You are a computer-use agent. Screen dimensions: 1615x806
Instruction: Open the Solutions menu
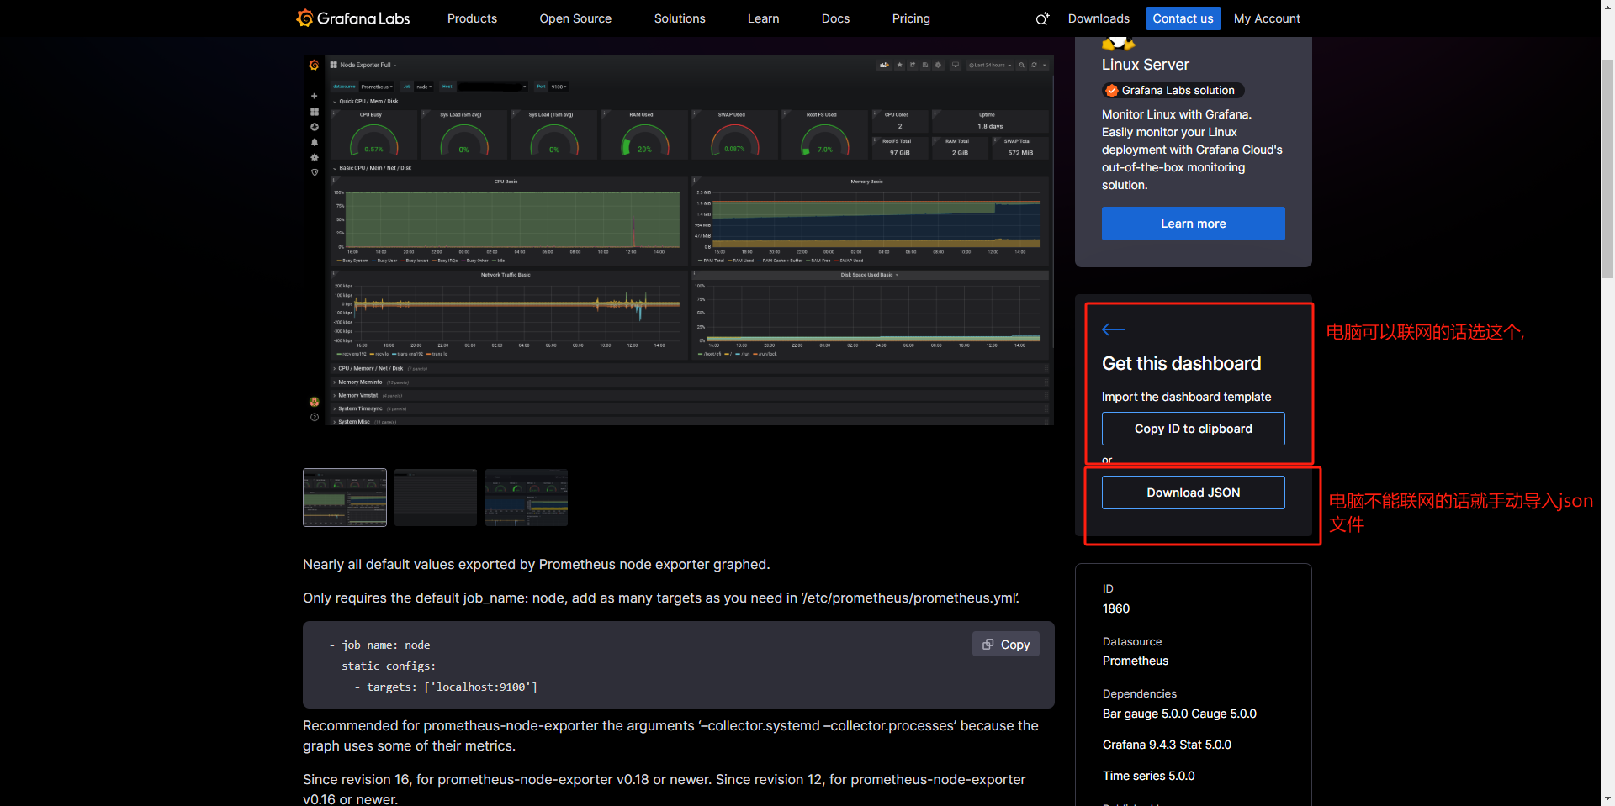click(x=680, y=18)
